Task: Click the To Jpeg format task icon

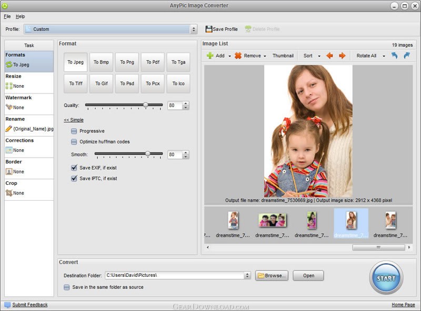Action: (x=9, y=65)
